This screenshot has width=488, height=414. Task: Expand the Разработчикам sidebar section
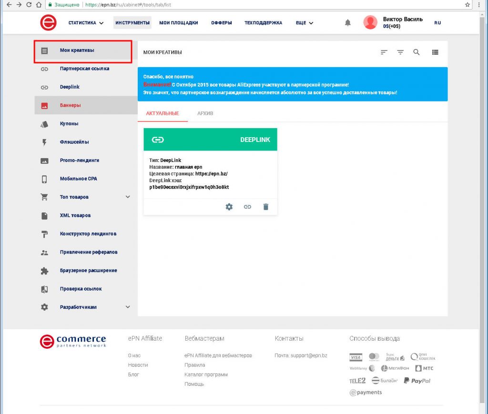click(x=128, y=307)
